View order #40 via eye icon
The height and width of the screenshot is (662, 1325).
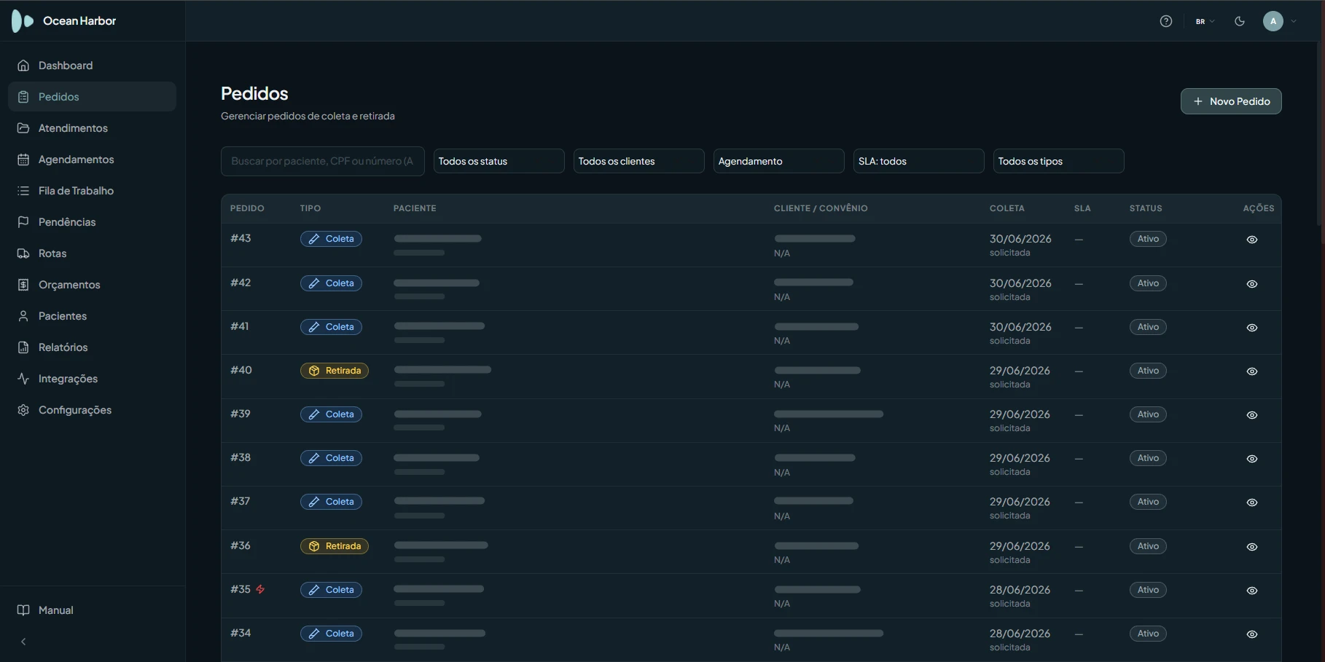point(1252,371)
